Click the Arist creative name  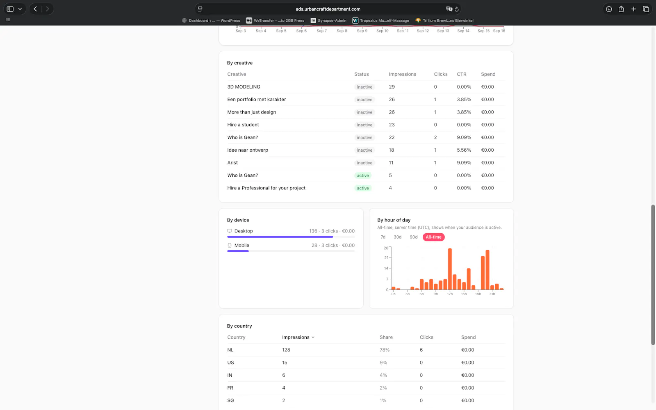(232, 163)
